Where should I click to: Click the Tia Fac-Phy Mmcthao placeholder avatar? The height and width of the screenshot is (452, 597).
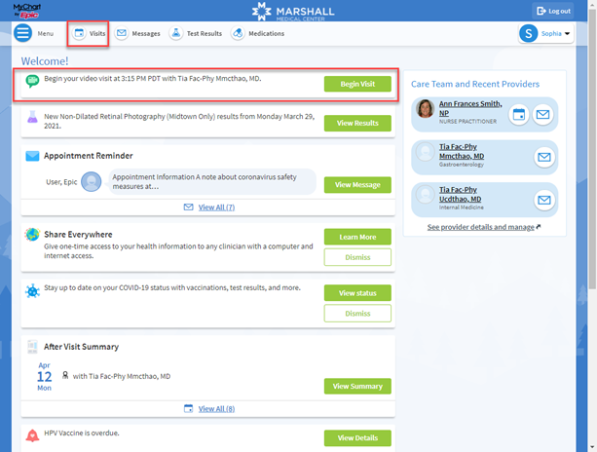425,152
